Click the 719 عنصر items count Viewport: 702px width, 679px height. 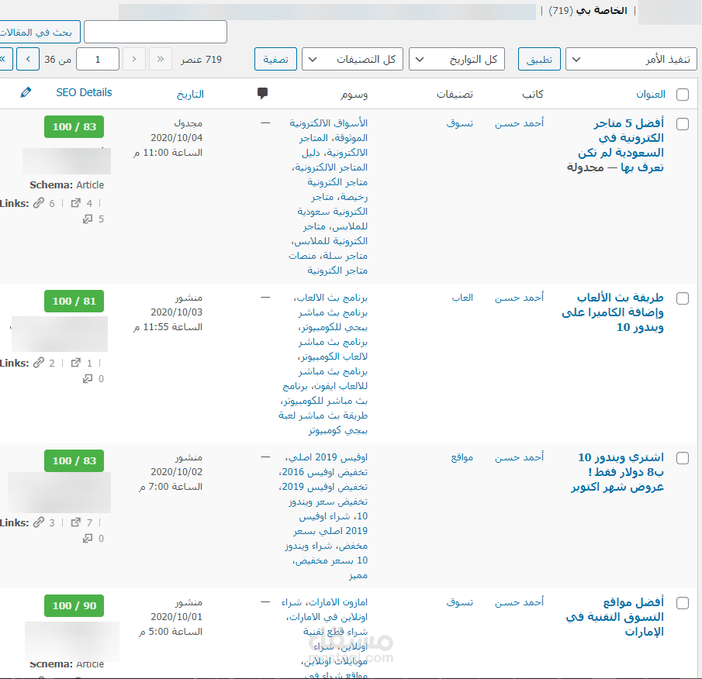201,60
